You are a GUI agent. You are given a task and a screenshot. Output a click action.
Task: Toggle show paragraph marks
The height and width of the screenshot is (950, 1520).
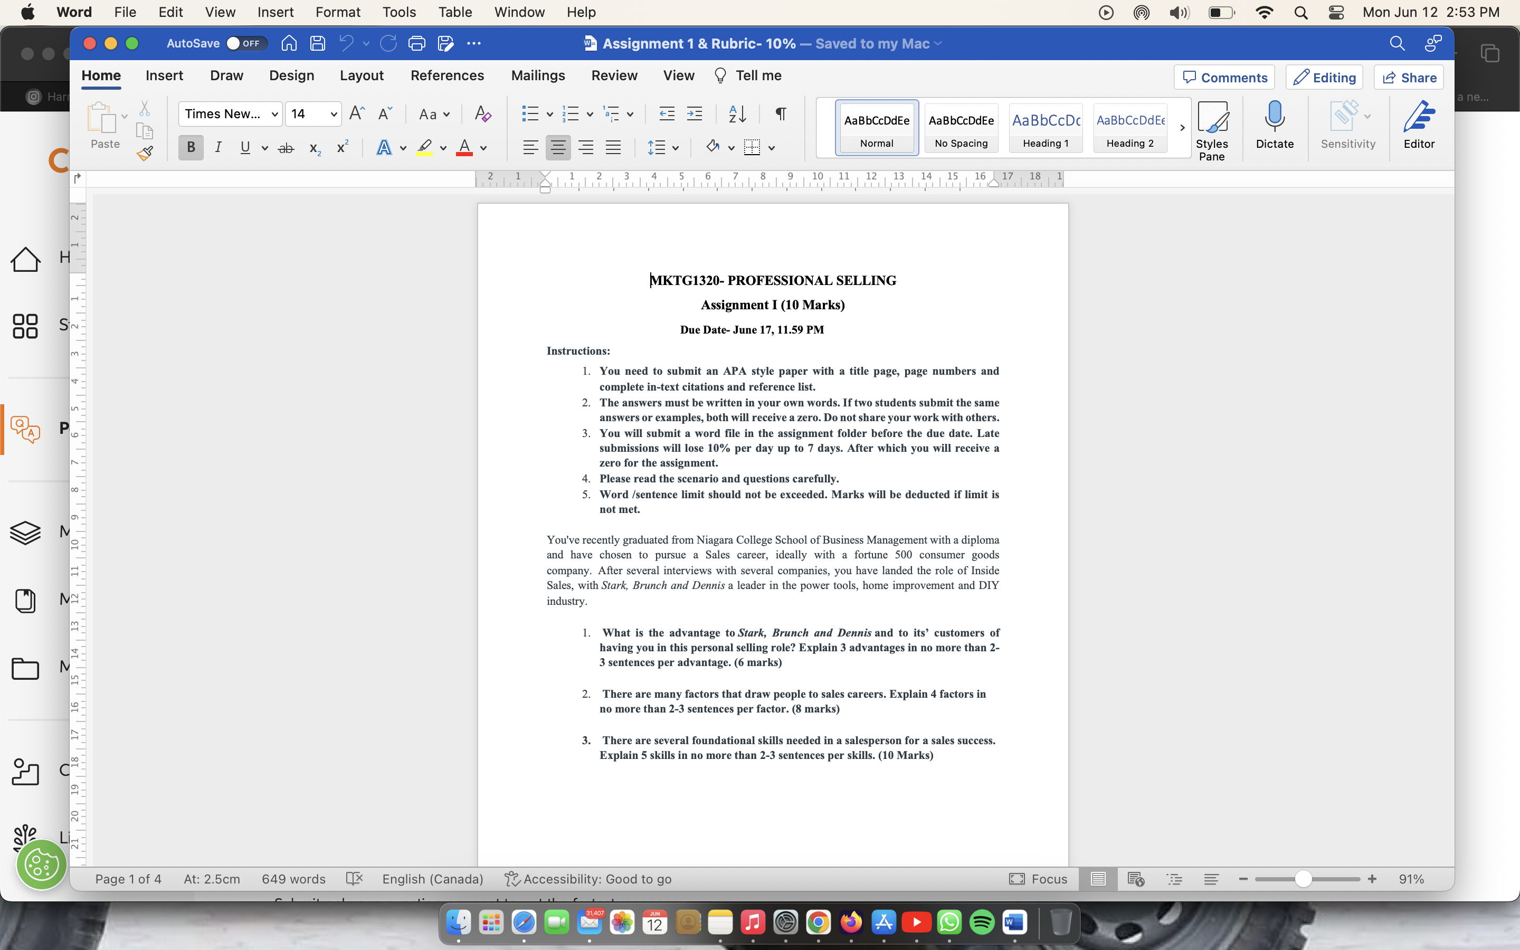click(x=781, y=113)
